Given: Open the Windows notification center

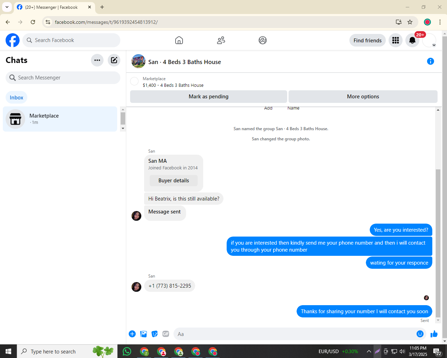Looking at the screenshot, I should click(437, 351).
